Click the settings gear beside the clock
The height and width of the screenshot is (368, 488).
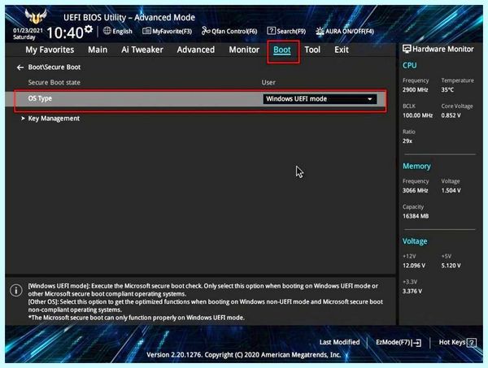point(89,29)
